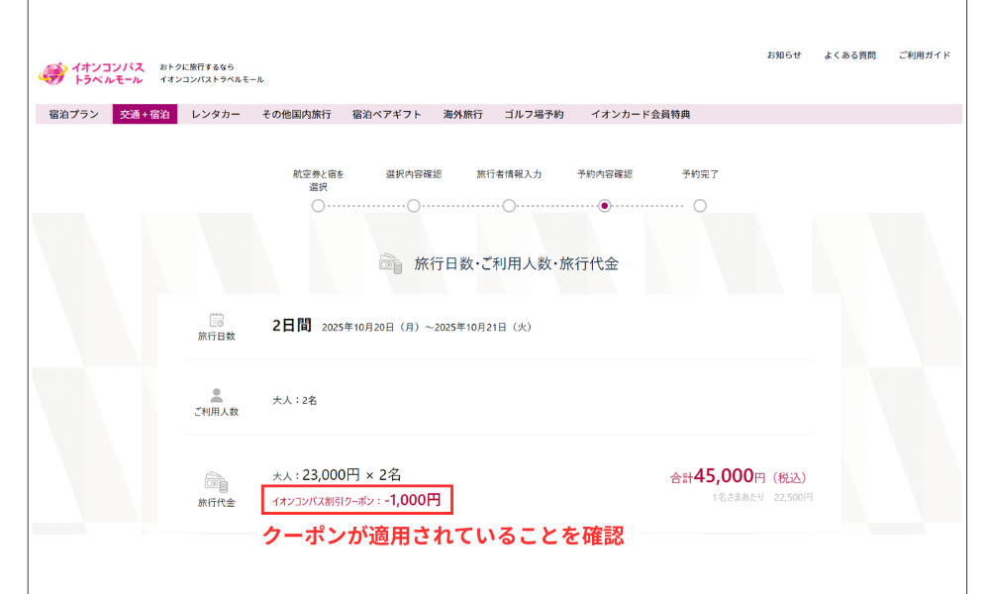
Task: Click the 予約完了 step circle
Action: click(700, 206)
